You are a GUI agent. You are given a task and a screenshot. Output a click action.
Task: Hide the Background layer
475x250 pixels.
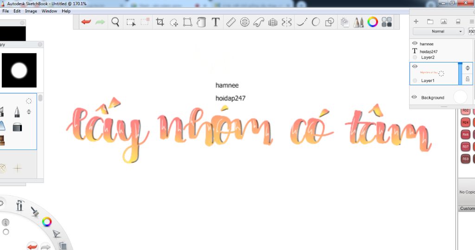tap(414, 97)
